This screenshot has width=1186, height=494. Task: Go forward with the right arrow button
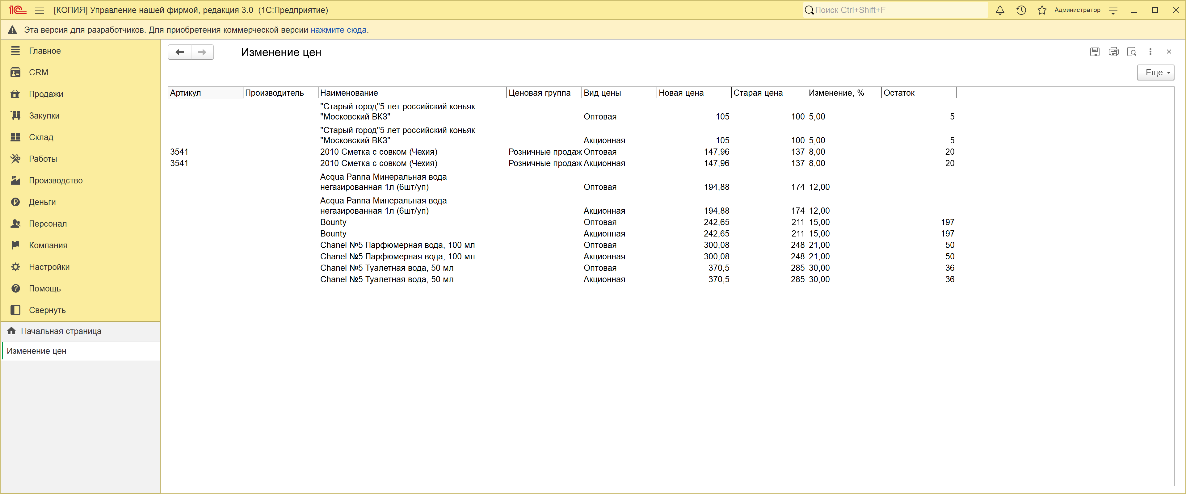[x=202, y=52]
